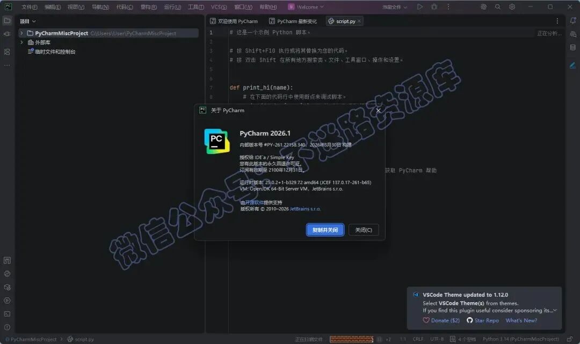Image resolution: width=580 pixels, height=344 pixels.
Task: Click the scanning files progress bar
Action: [x=351, y=339]
